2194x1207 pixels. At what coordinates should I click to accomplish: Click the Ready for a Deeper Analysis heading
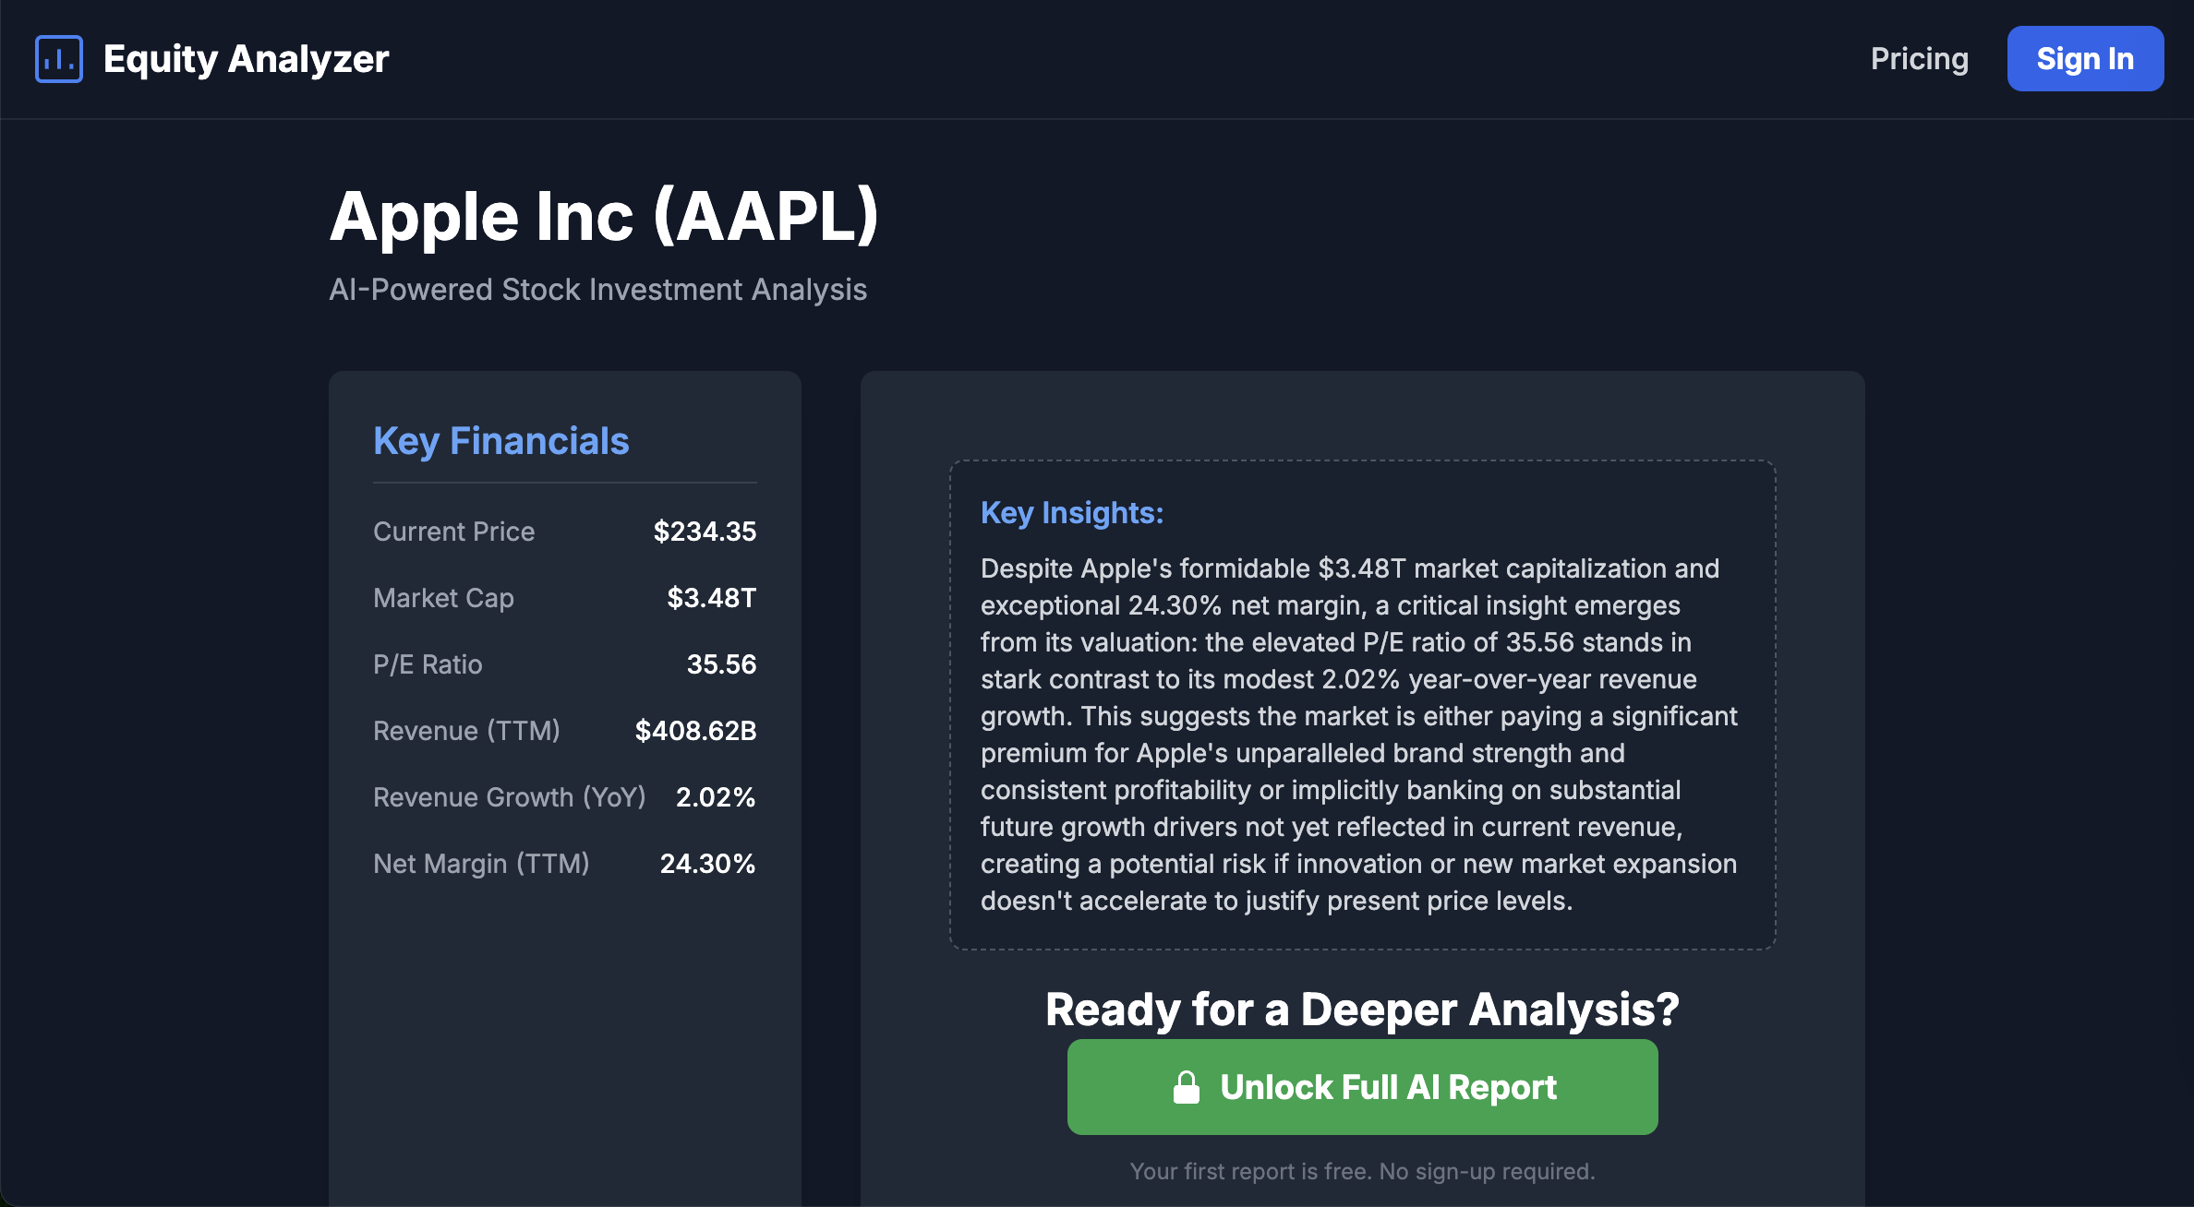1362,1009
